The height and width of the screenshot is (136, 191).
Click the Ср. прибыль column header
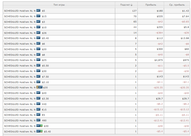[177, 5]
